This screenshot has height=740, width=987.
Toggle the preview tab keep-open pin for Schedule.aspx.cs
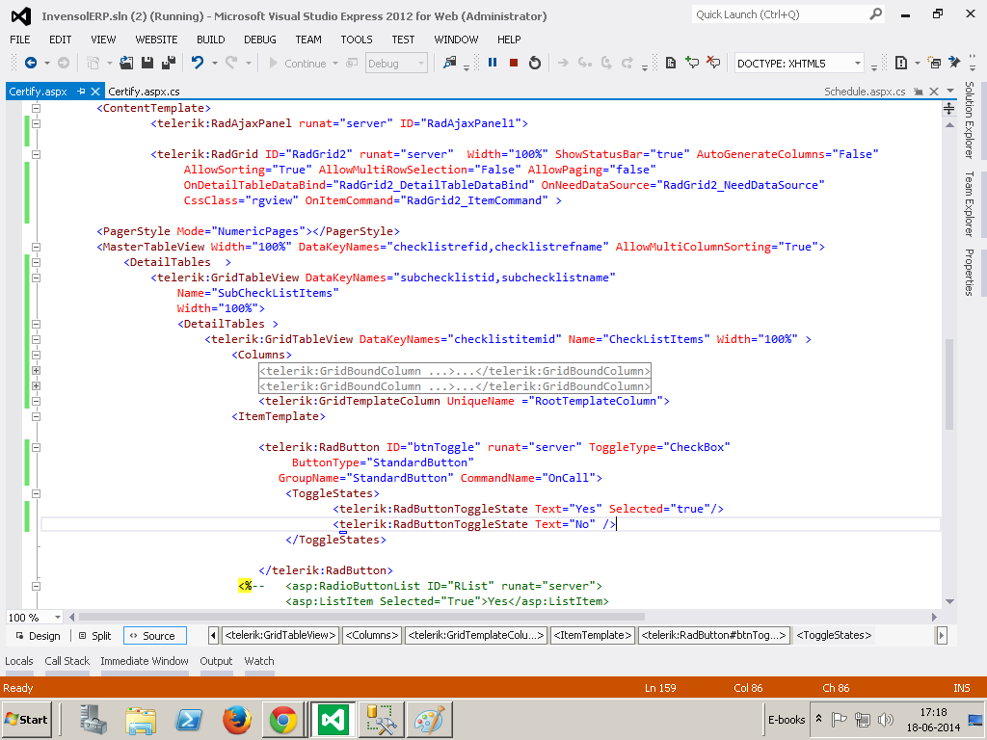point(919,92)
